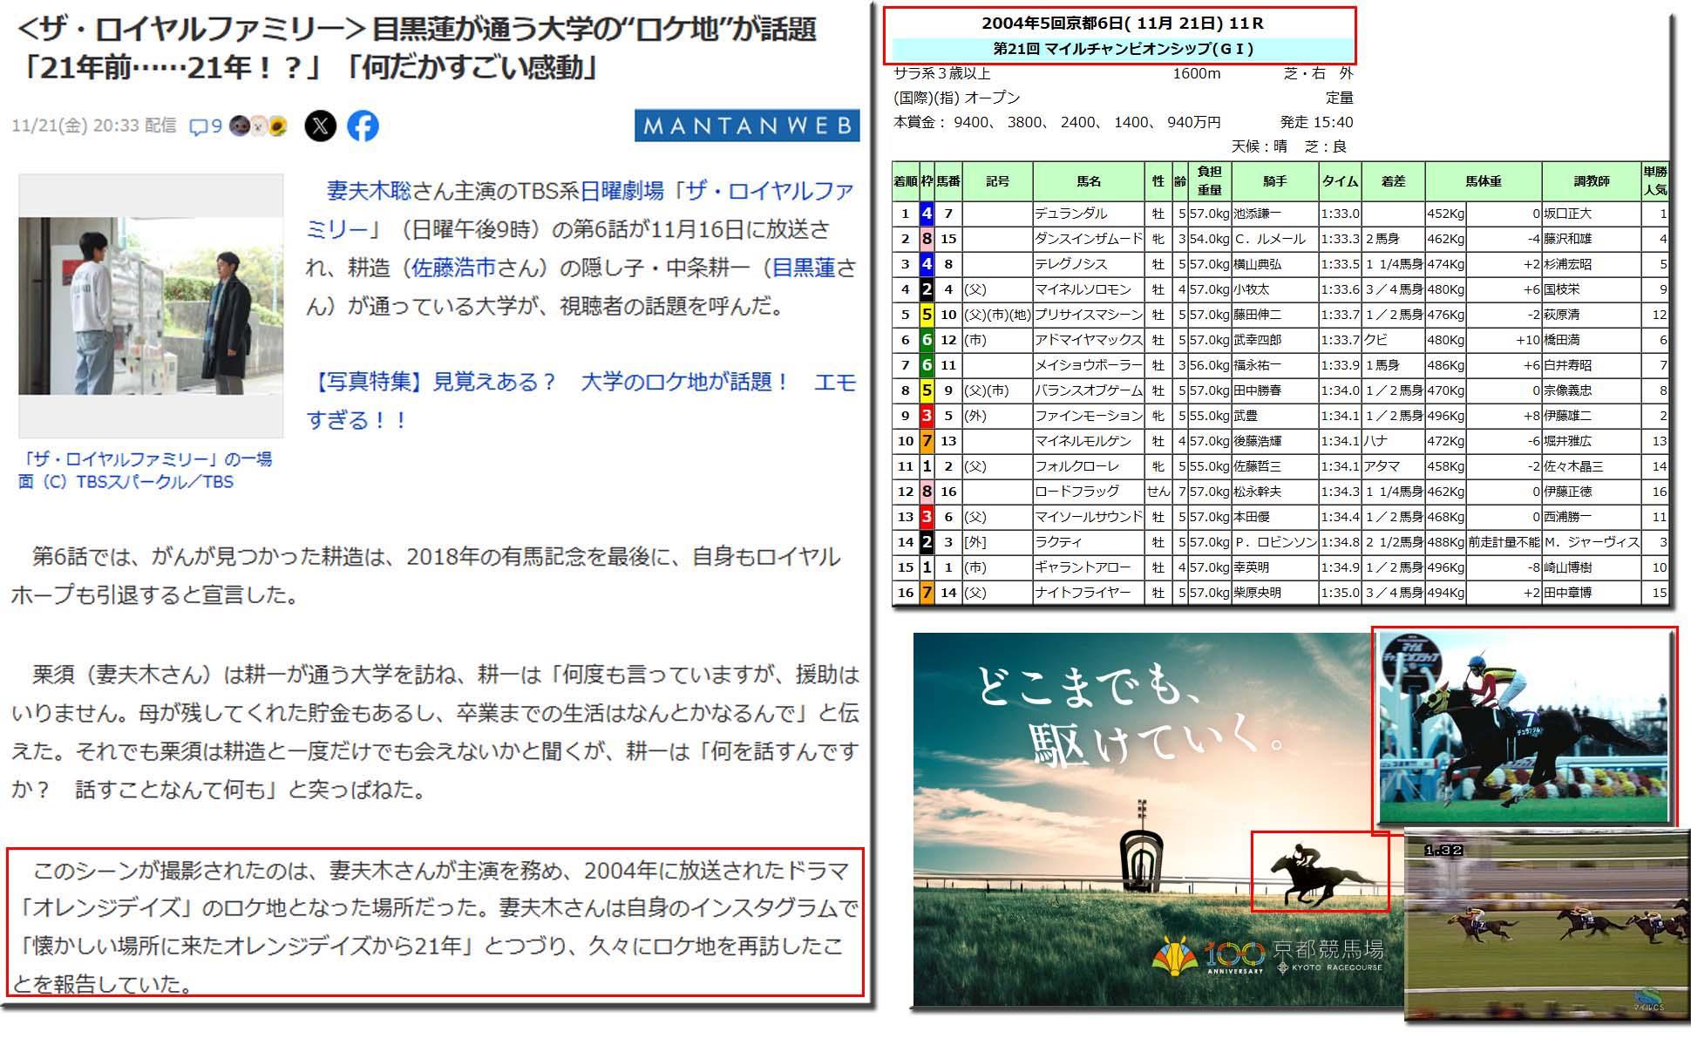The width and height of the screenshot is (1691, 1052).
Task: Open the comments bubble icon showing 9
Action: (x=205, y=126)
